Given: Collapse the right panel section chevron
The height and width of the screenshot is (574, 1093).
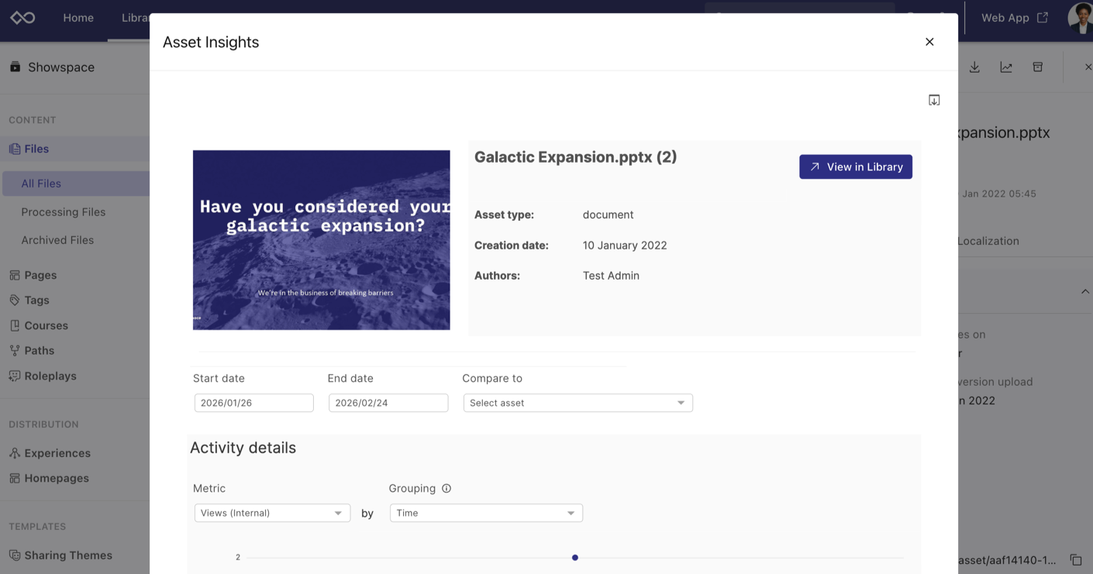Looking at the screenshot, I should [1084, 292].
